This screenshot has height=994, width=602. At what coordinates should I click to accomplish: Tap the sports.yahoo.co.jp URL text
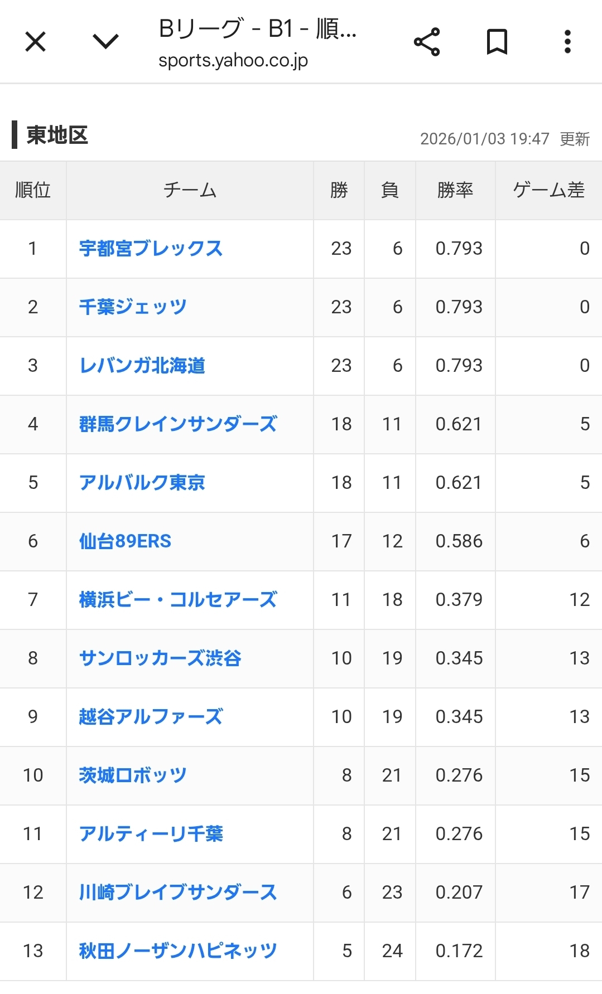[233, 60]
